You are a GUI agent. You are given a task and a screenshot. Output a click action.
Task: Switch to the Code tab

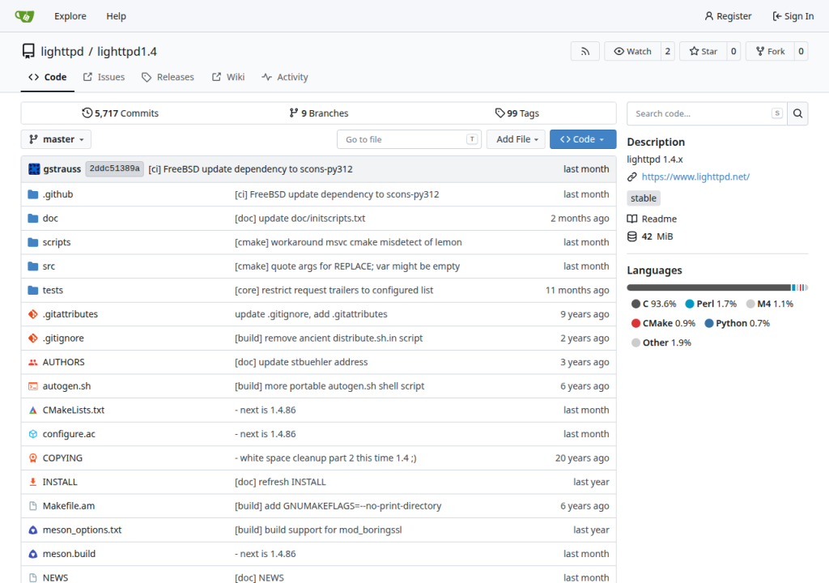(x=48, y=77)
